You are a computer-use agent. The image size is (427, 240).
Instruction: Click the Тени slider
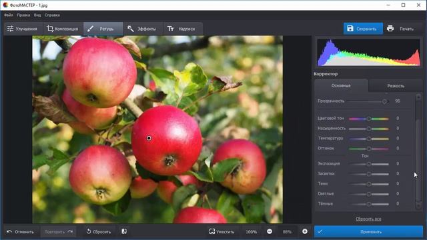point(368,184)
